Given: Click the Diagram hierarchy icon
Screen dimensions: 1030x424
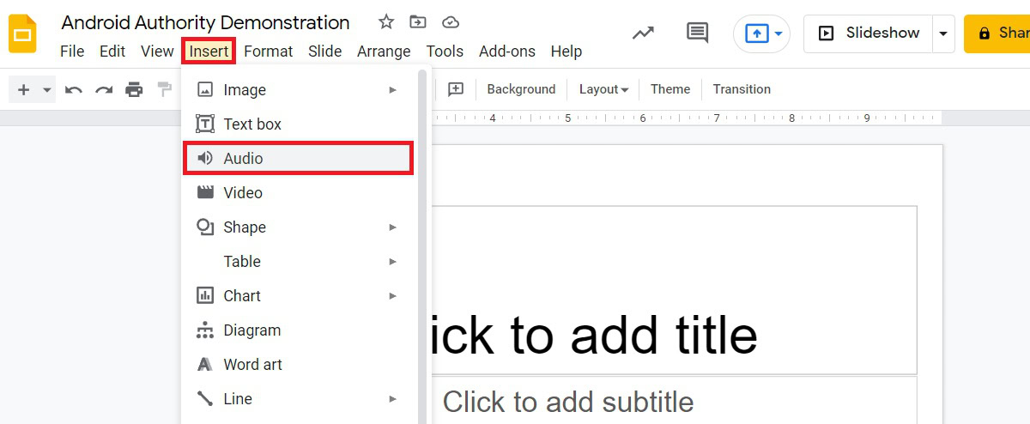Looking at the screenshot, I should coord(205,330).
